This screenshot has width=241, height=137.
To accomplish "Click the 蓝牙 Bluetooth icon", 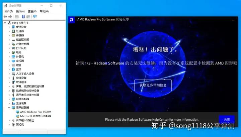I will pyautogui.click(x=13, y=70).
